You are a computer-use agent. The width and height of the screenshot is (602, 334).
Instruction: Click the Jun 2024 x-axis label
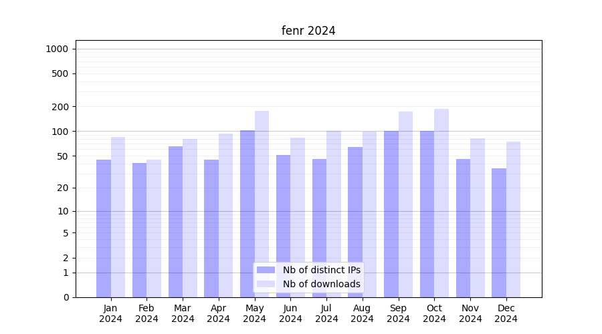pyautogui.click(x=290, y=313)
